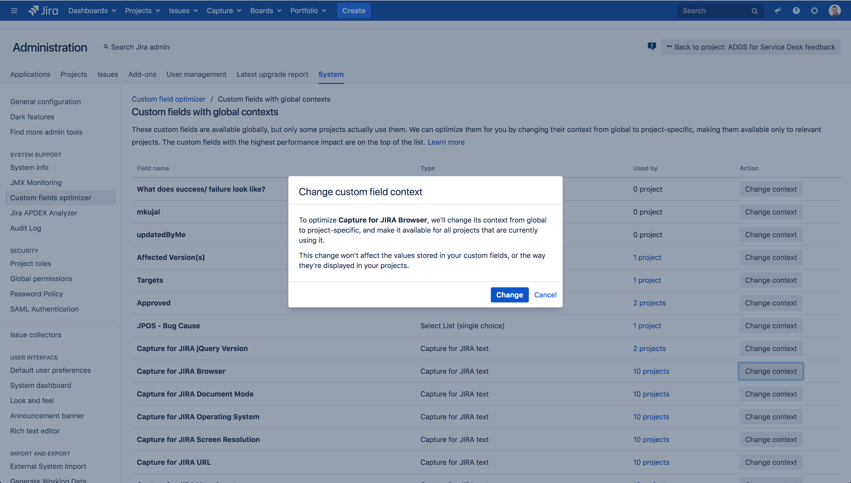Open the help question mark icon

796,11
